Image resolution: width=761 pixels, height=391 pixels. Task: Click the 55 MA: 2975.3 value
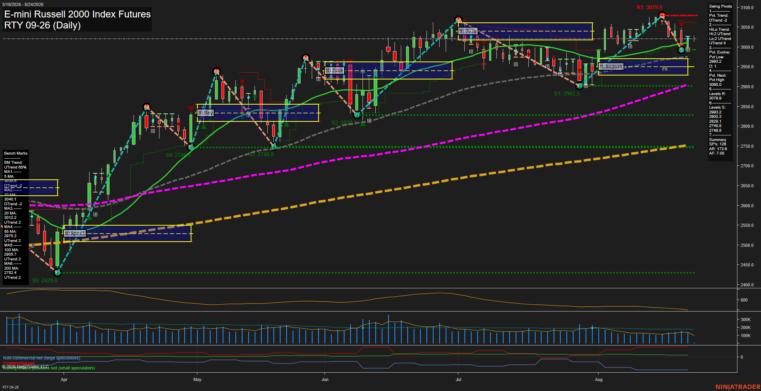point(10,234)
